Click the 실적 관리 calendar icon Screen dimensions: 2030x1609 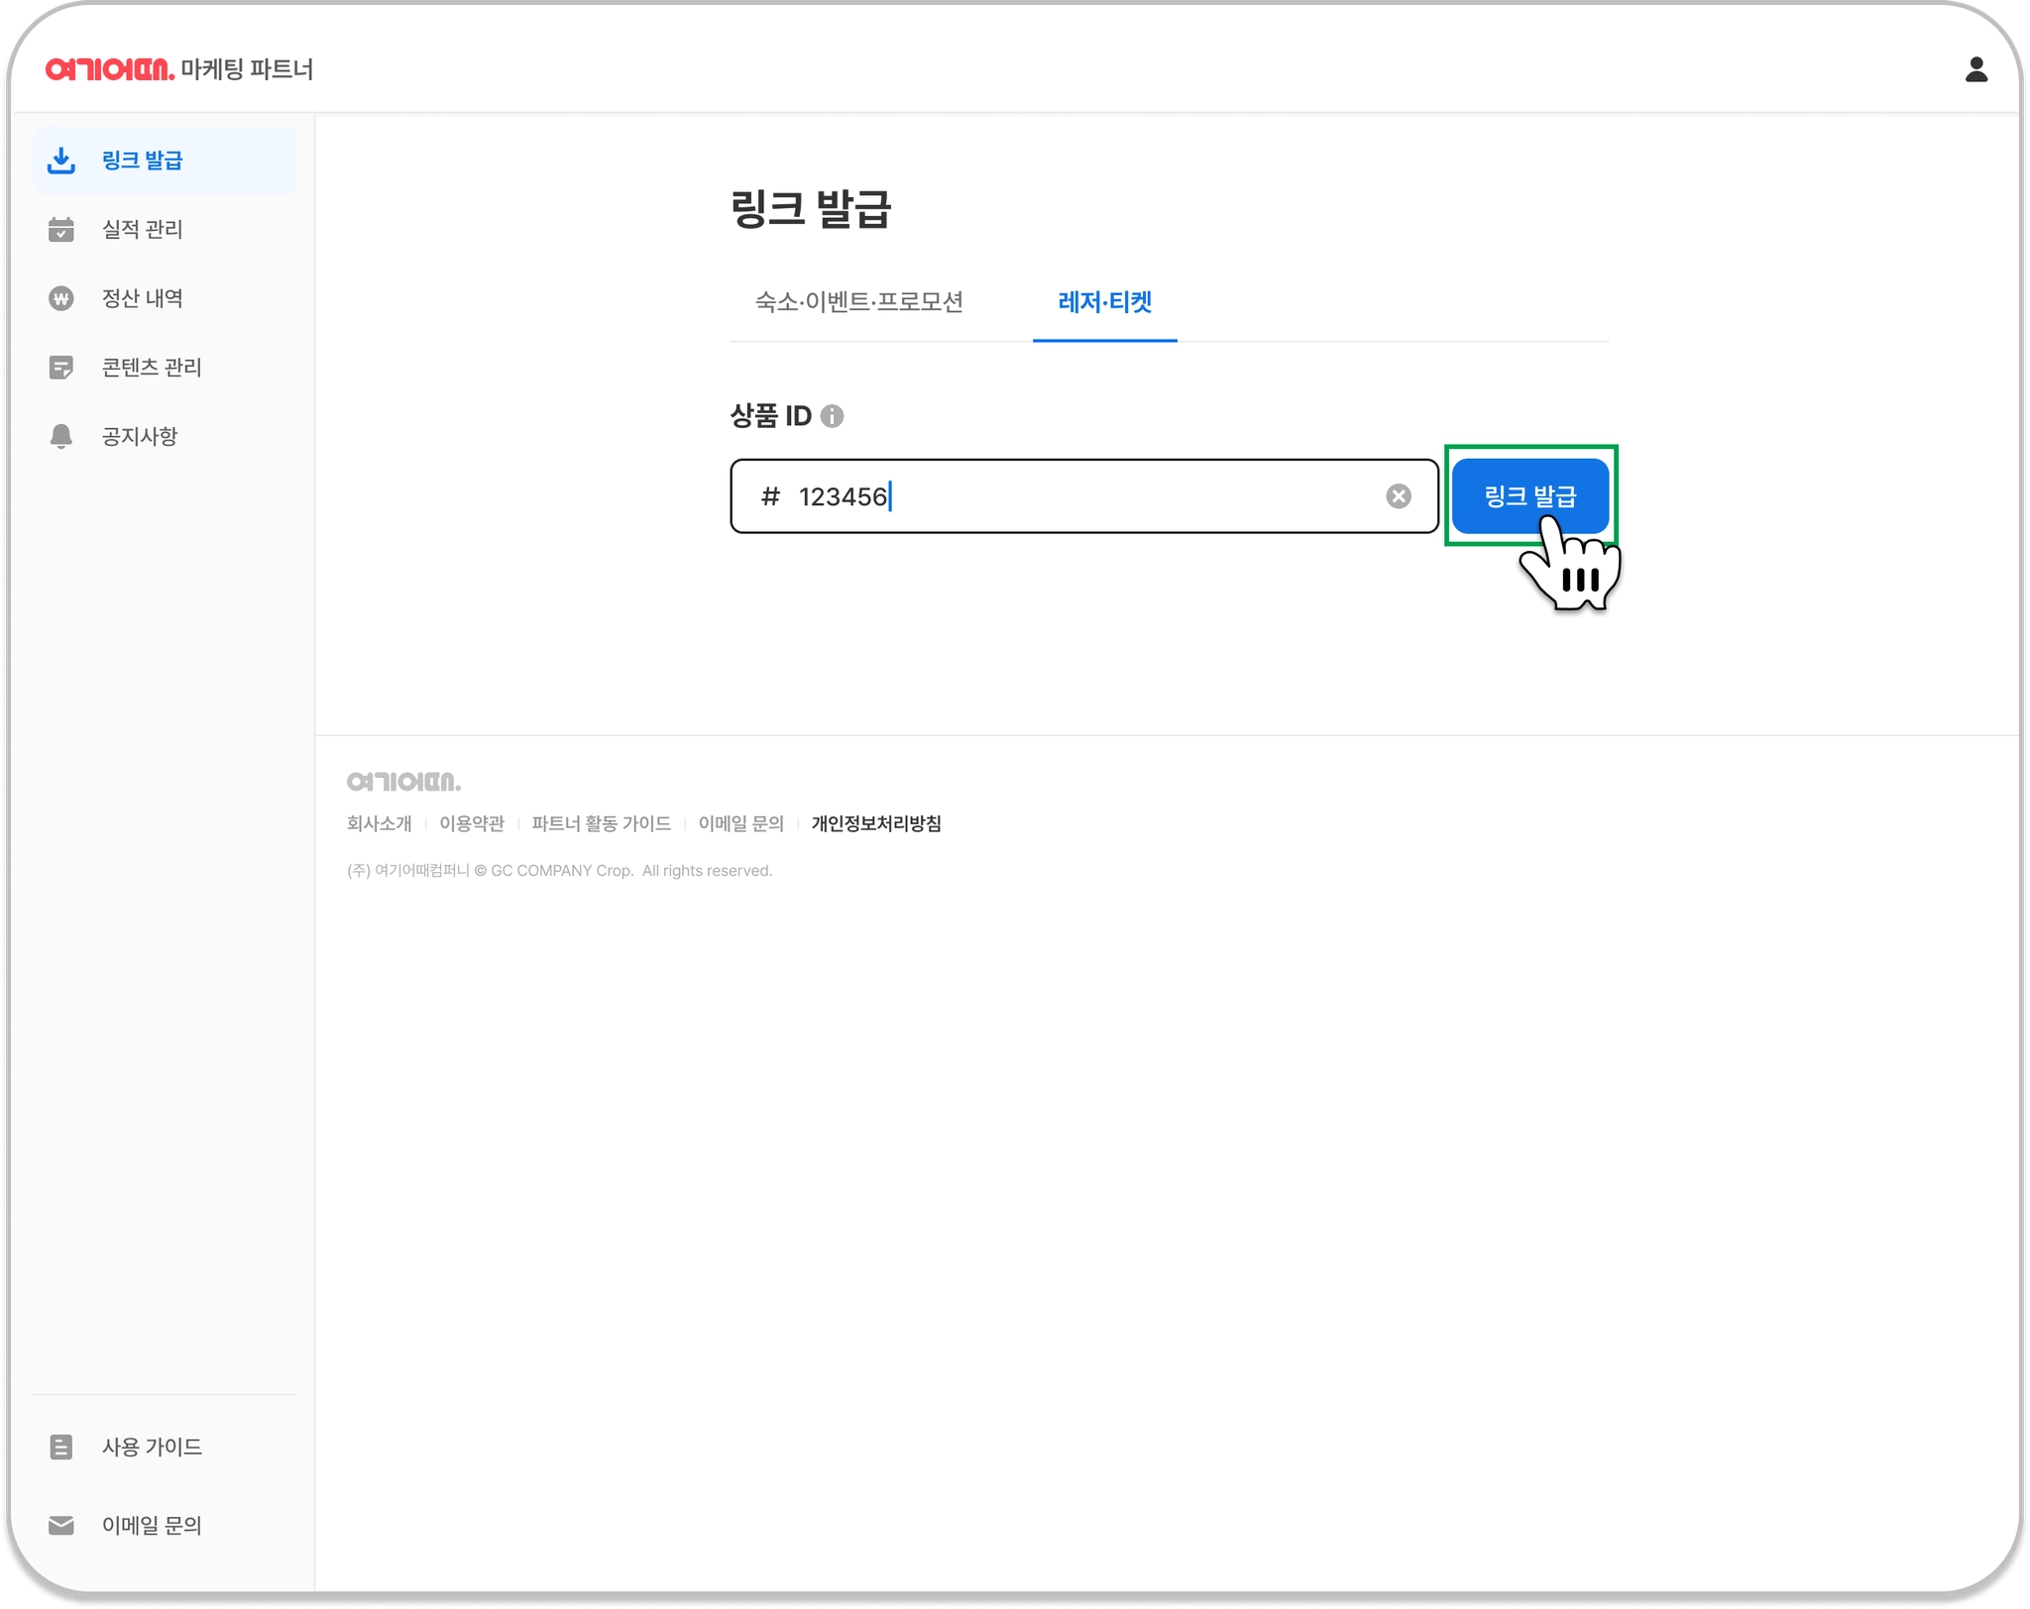pyautogui.click(x=61, y=230)
